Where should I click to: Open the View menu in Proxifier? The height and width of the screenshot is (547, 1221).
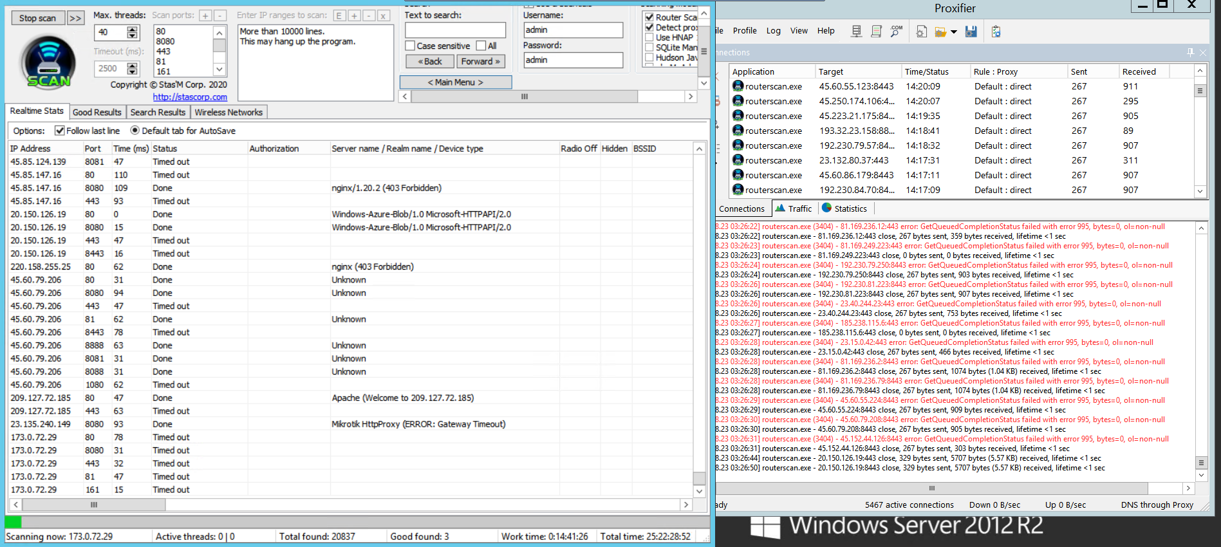799,30
